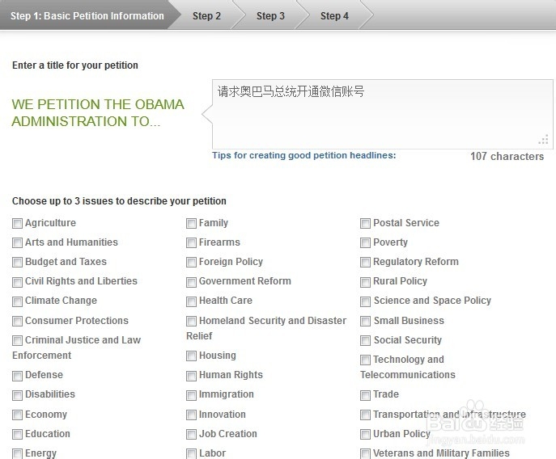This screenshot has height=459, width=556.
Task: Open the Step 3 tab
Action: point(270,16)
